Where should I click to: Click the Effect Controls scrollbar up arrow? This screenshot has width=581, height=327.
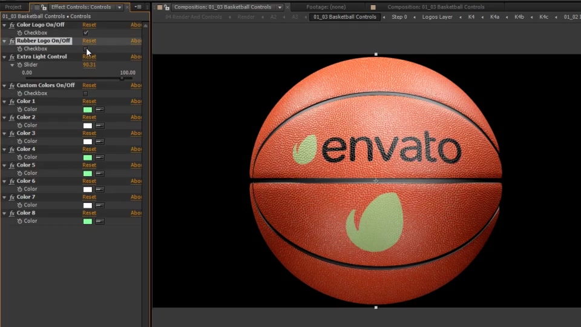click(x=146, y=25)
